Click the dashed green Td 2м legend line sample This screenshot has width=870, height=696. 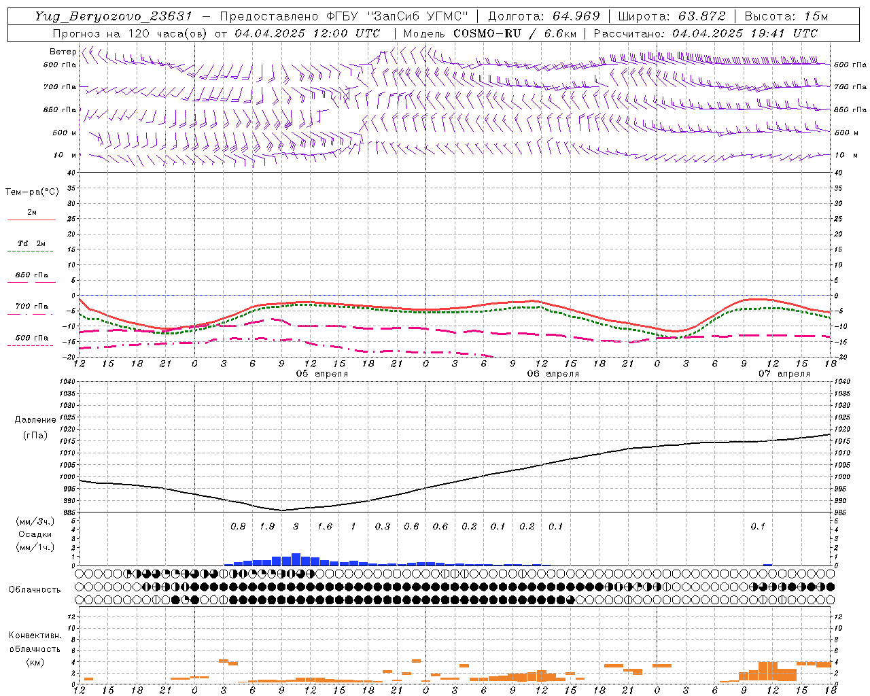click(30, 251)
